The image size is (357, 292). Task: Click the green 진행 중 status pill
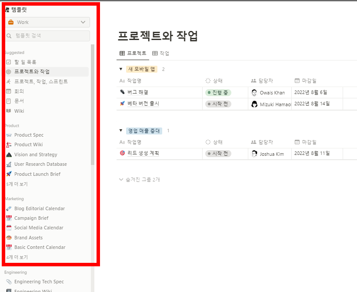click(x=220, y=92)
